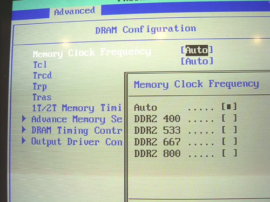Expand the DRAM Timing Control arrow
270x202 pixels.
point(24,130)
